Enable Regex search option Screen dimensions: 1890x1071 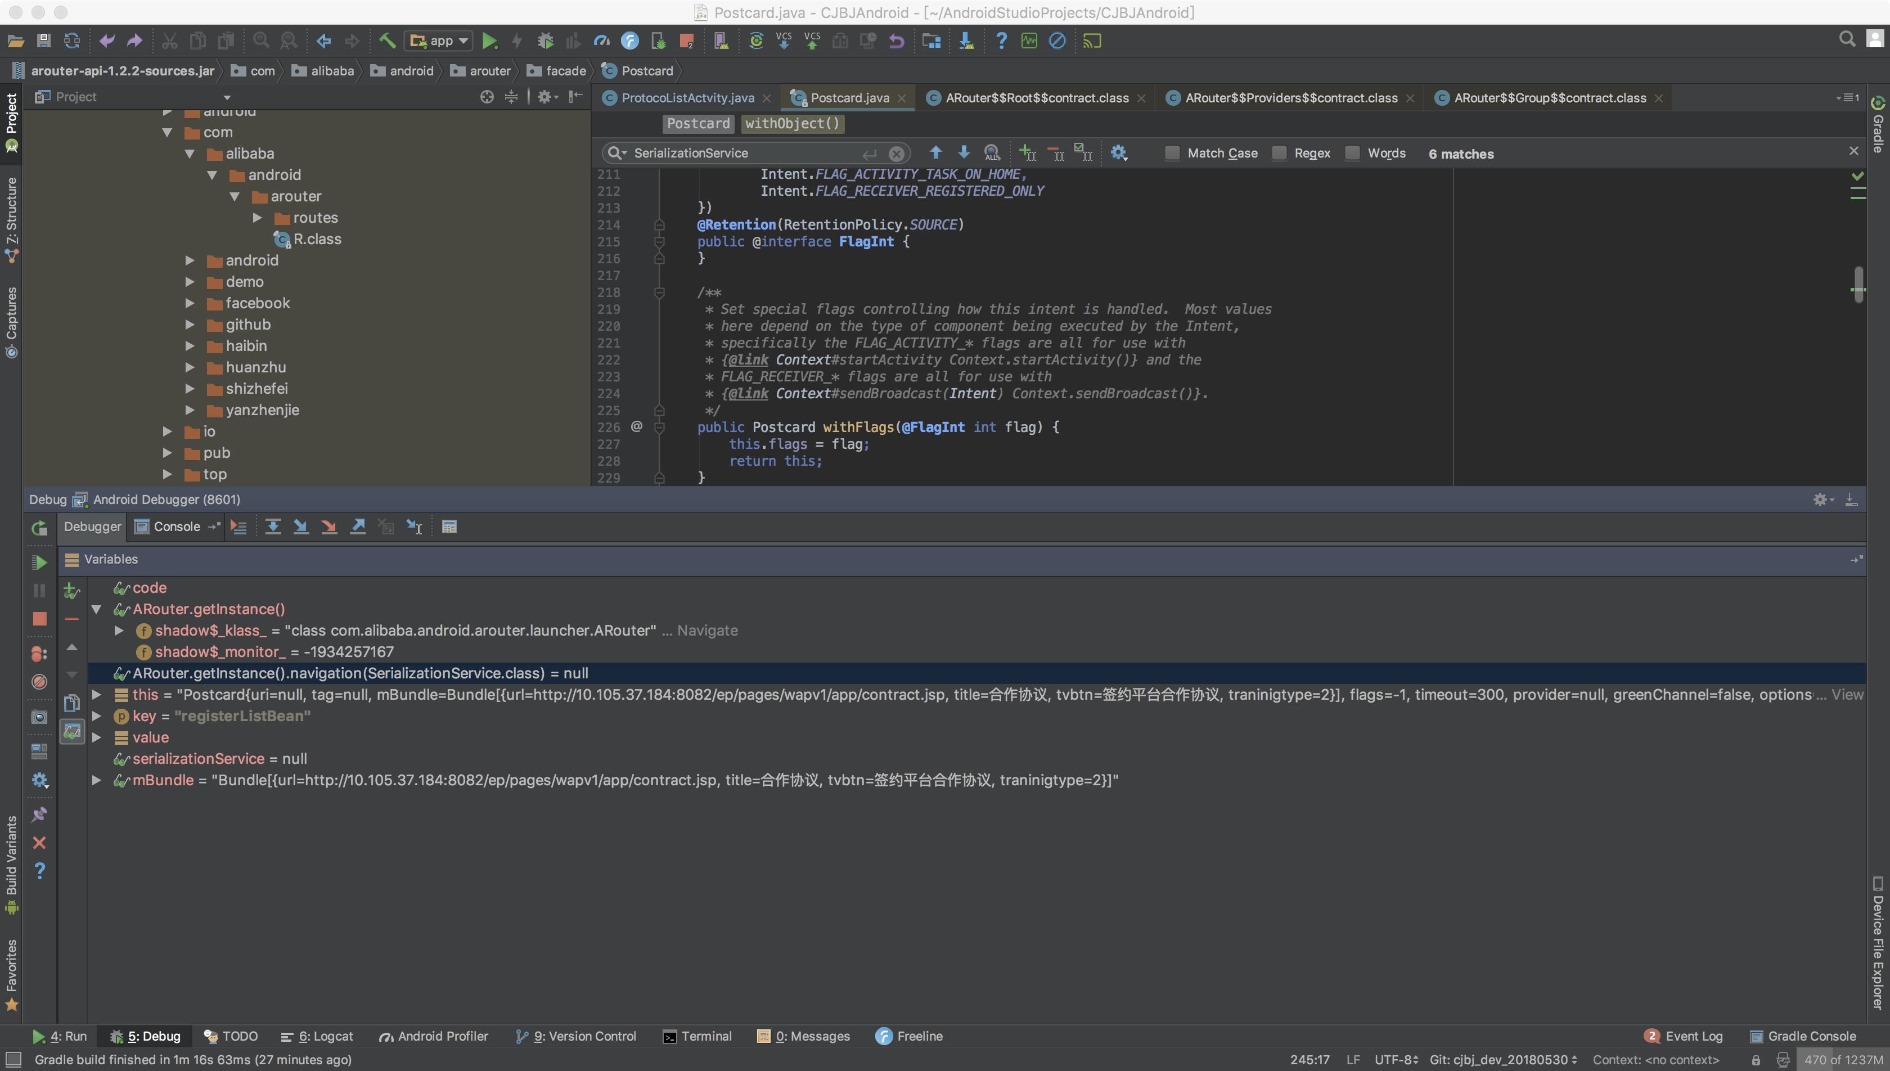(x=1280, y=153)
